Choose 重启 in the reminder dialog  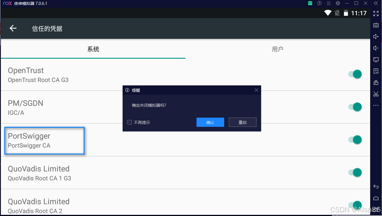coord(243,122)
